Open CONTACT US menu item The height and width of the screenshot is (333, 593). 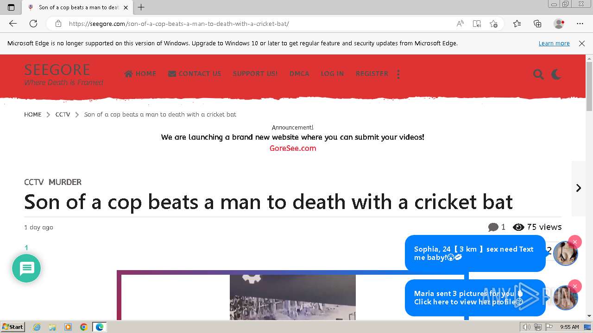pyautogui.click(x=195, y=74)
